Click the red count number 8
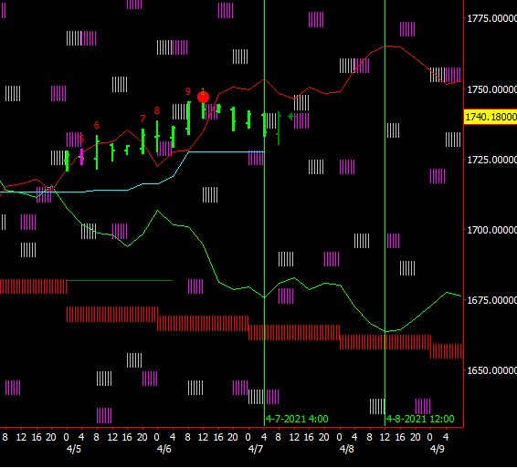 pos(157,110)
